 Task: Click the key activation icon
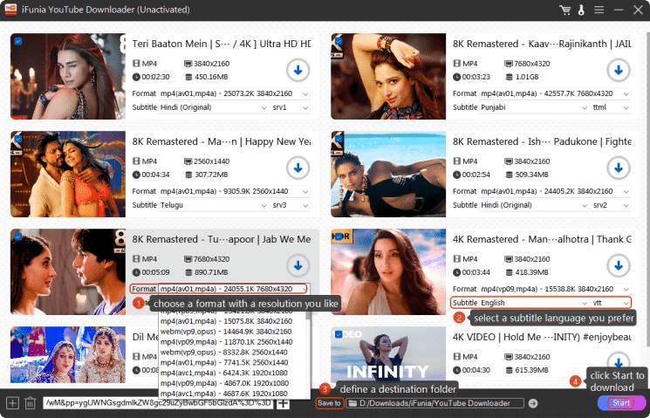[x=583, y=10]
